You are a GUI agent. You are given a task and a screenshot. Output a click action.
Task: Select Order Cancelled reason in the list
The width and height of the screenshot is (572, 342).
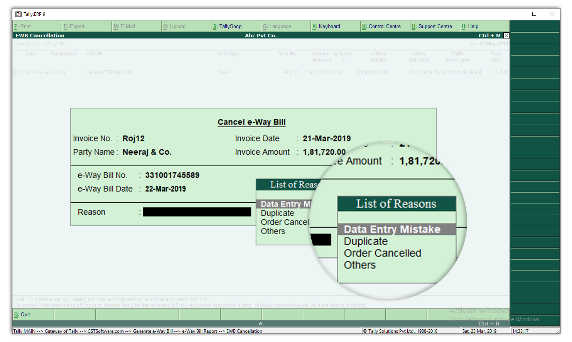pyautogui.click(x=382, y=253)
